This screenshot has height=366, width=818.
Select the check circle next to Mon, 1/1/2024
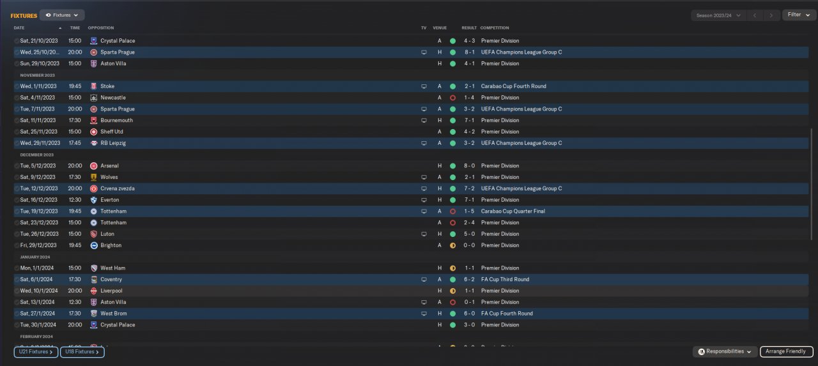click(x=17, y=268)
